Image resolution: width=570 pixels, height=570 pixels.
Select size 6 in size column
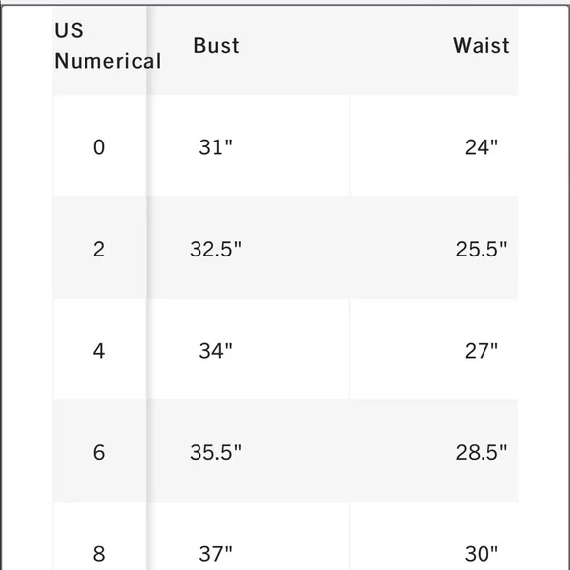99,453
